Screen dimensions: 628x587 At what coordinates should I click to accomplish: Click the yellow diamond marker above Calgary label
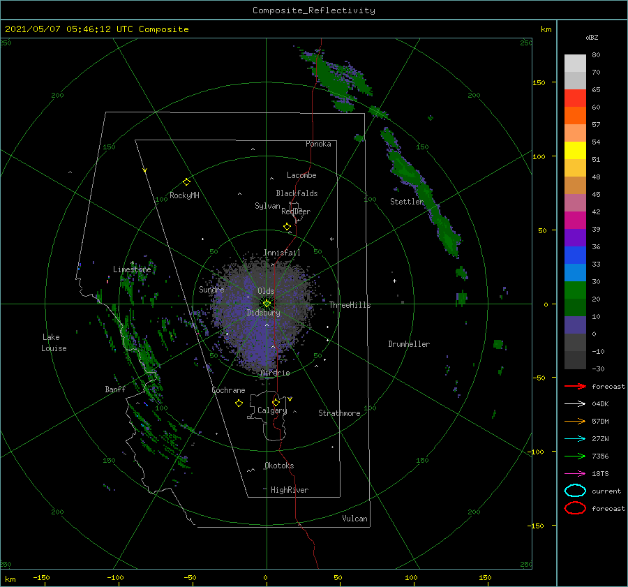pos(276,402)
